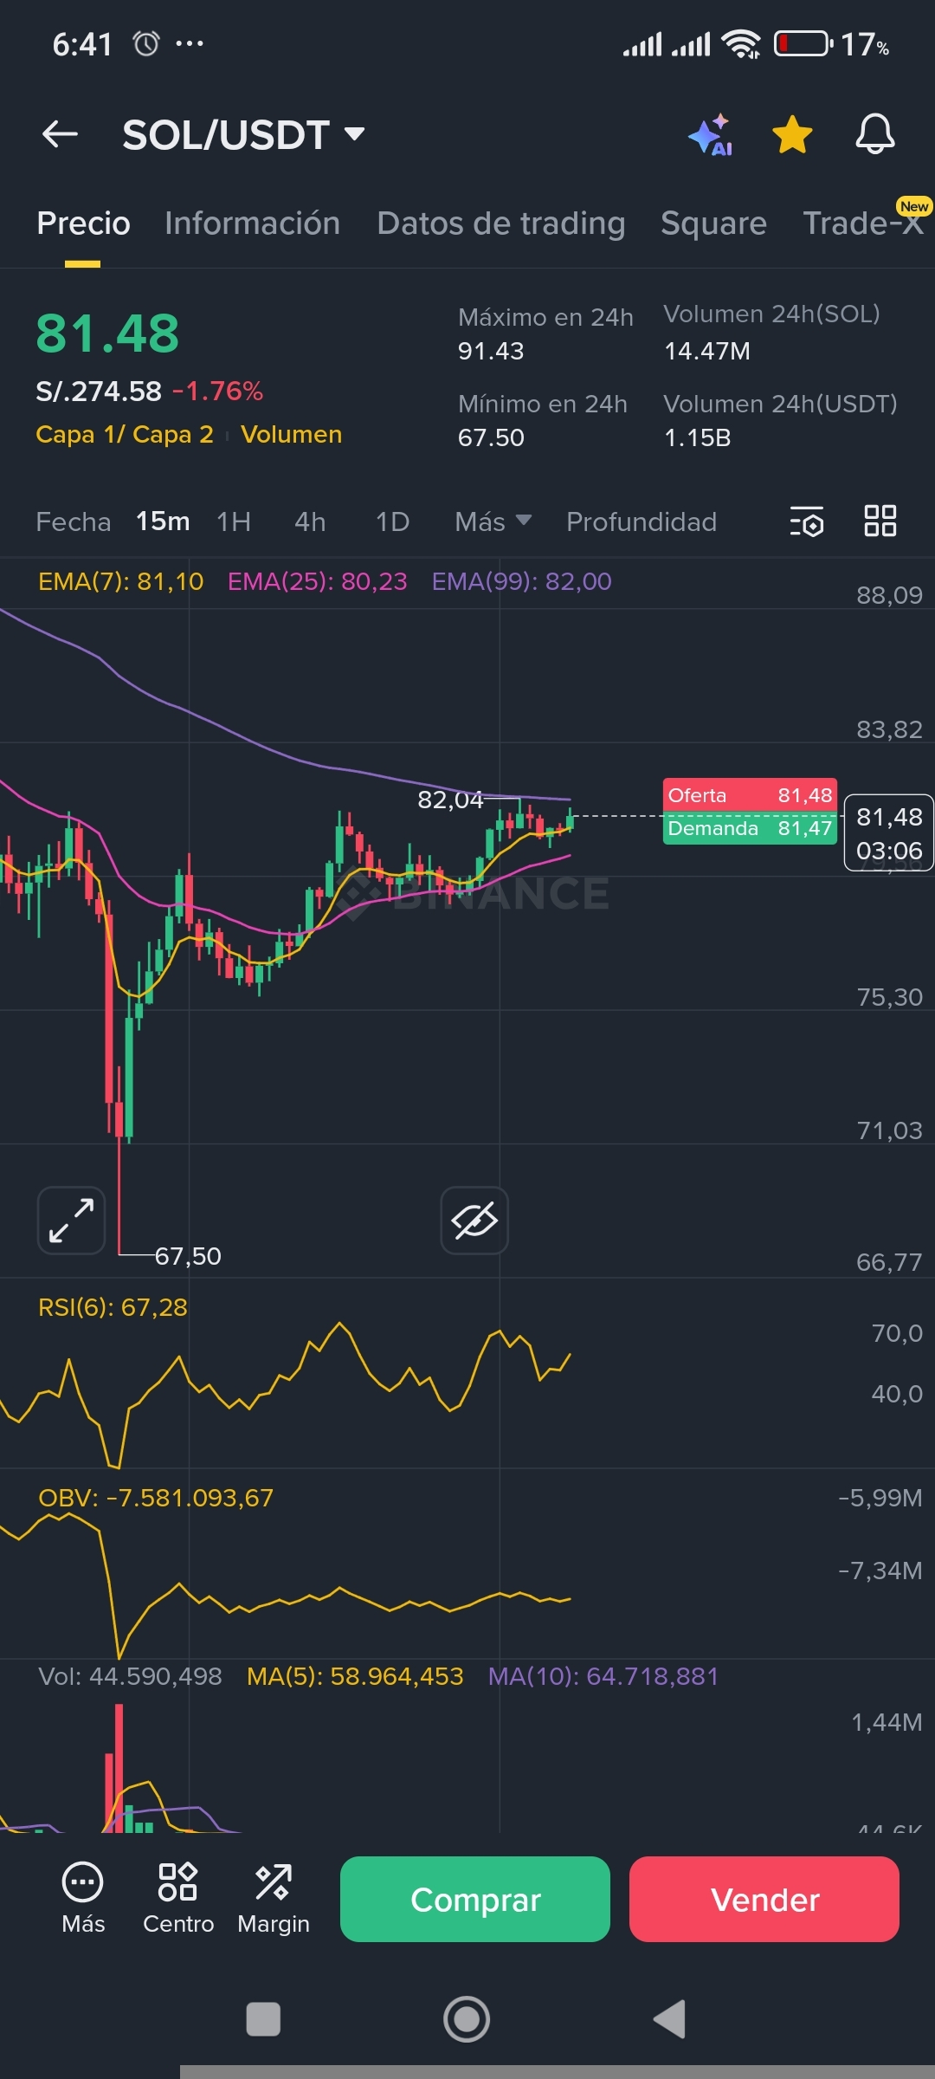Tap the Vol: 44.590,498 label
This screenshot has width=935, height=2079.
[130, 1676]
